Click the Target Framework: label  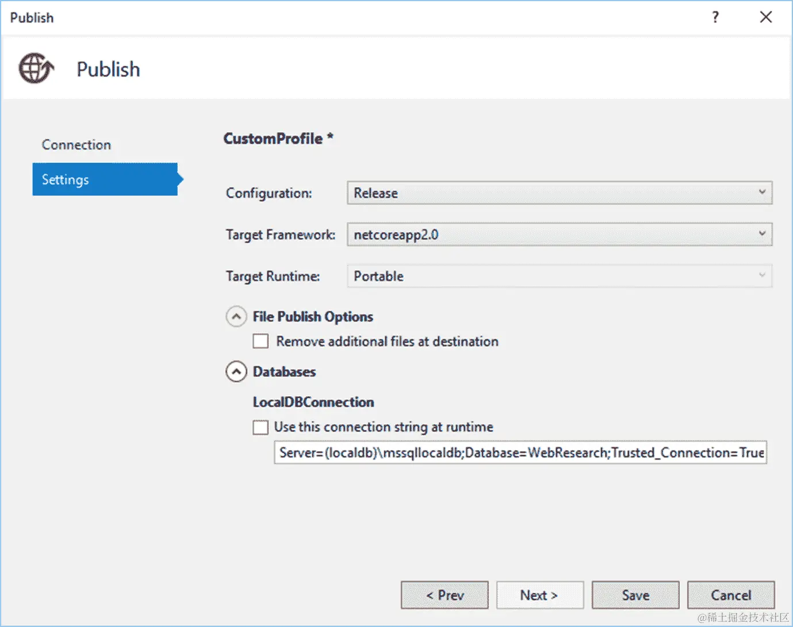281,235
